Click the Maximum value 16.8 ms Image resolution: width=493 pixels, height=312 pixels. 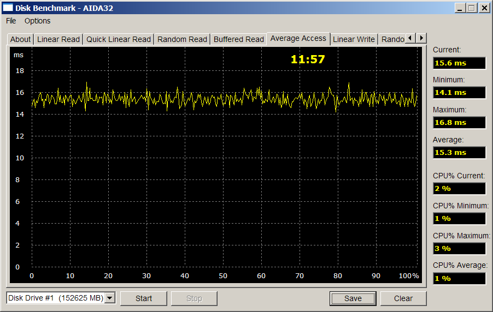[x=459, y=123]
